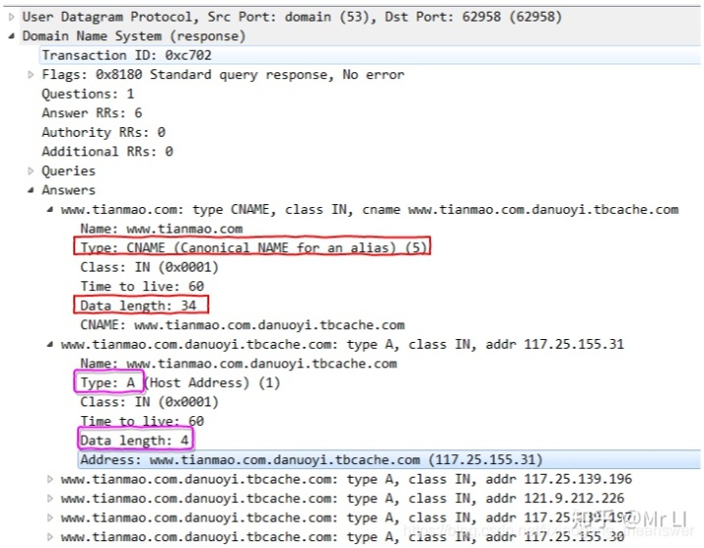
Task: Select the Authority RRs: 0 field
Action: [104, 132]
